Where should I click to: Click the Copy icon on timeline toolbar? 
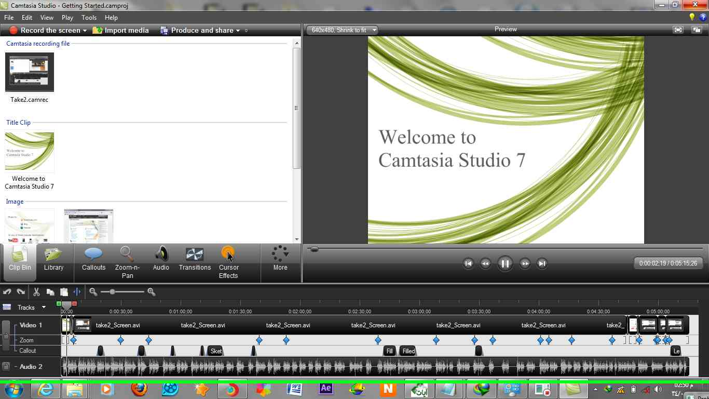[x=50, y=292]
